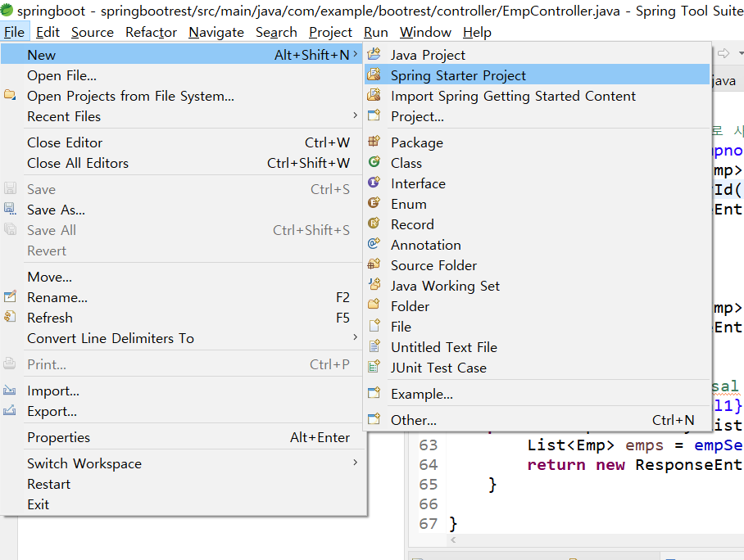Click the Rename icon in File menu
Viewport: 744px width, 560px height.
pos(10,297)
